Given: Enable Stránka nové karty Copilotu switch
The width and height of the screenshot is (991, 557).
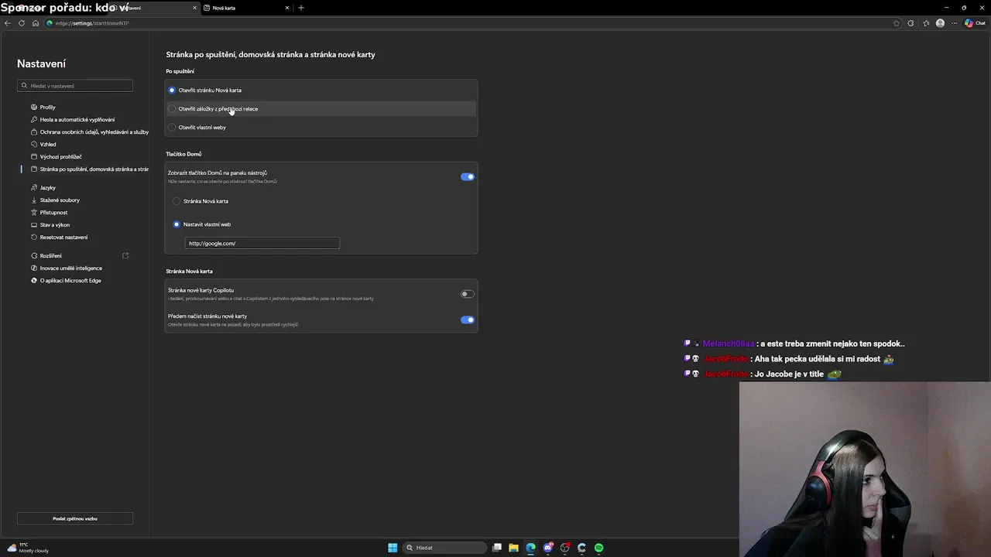Looking at the screenshot, I should 467,294.
